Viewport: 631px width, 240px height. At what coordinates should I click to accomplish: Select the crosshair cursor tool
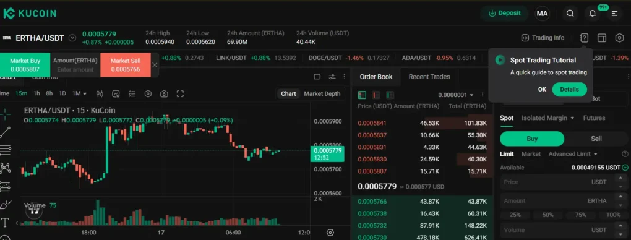(6, 114)
